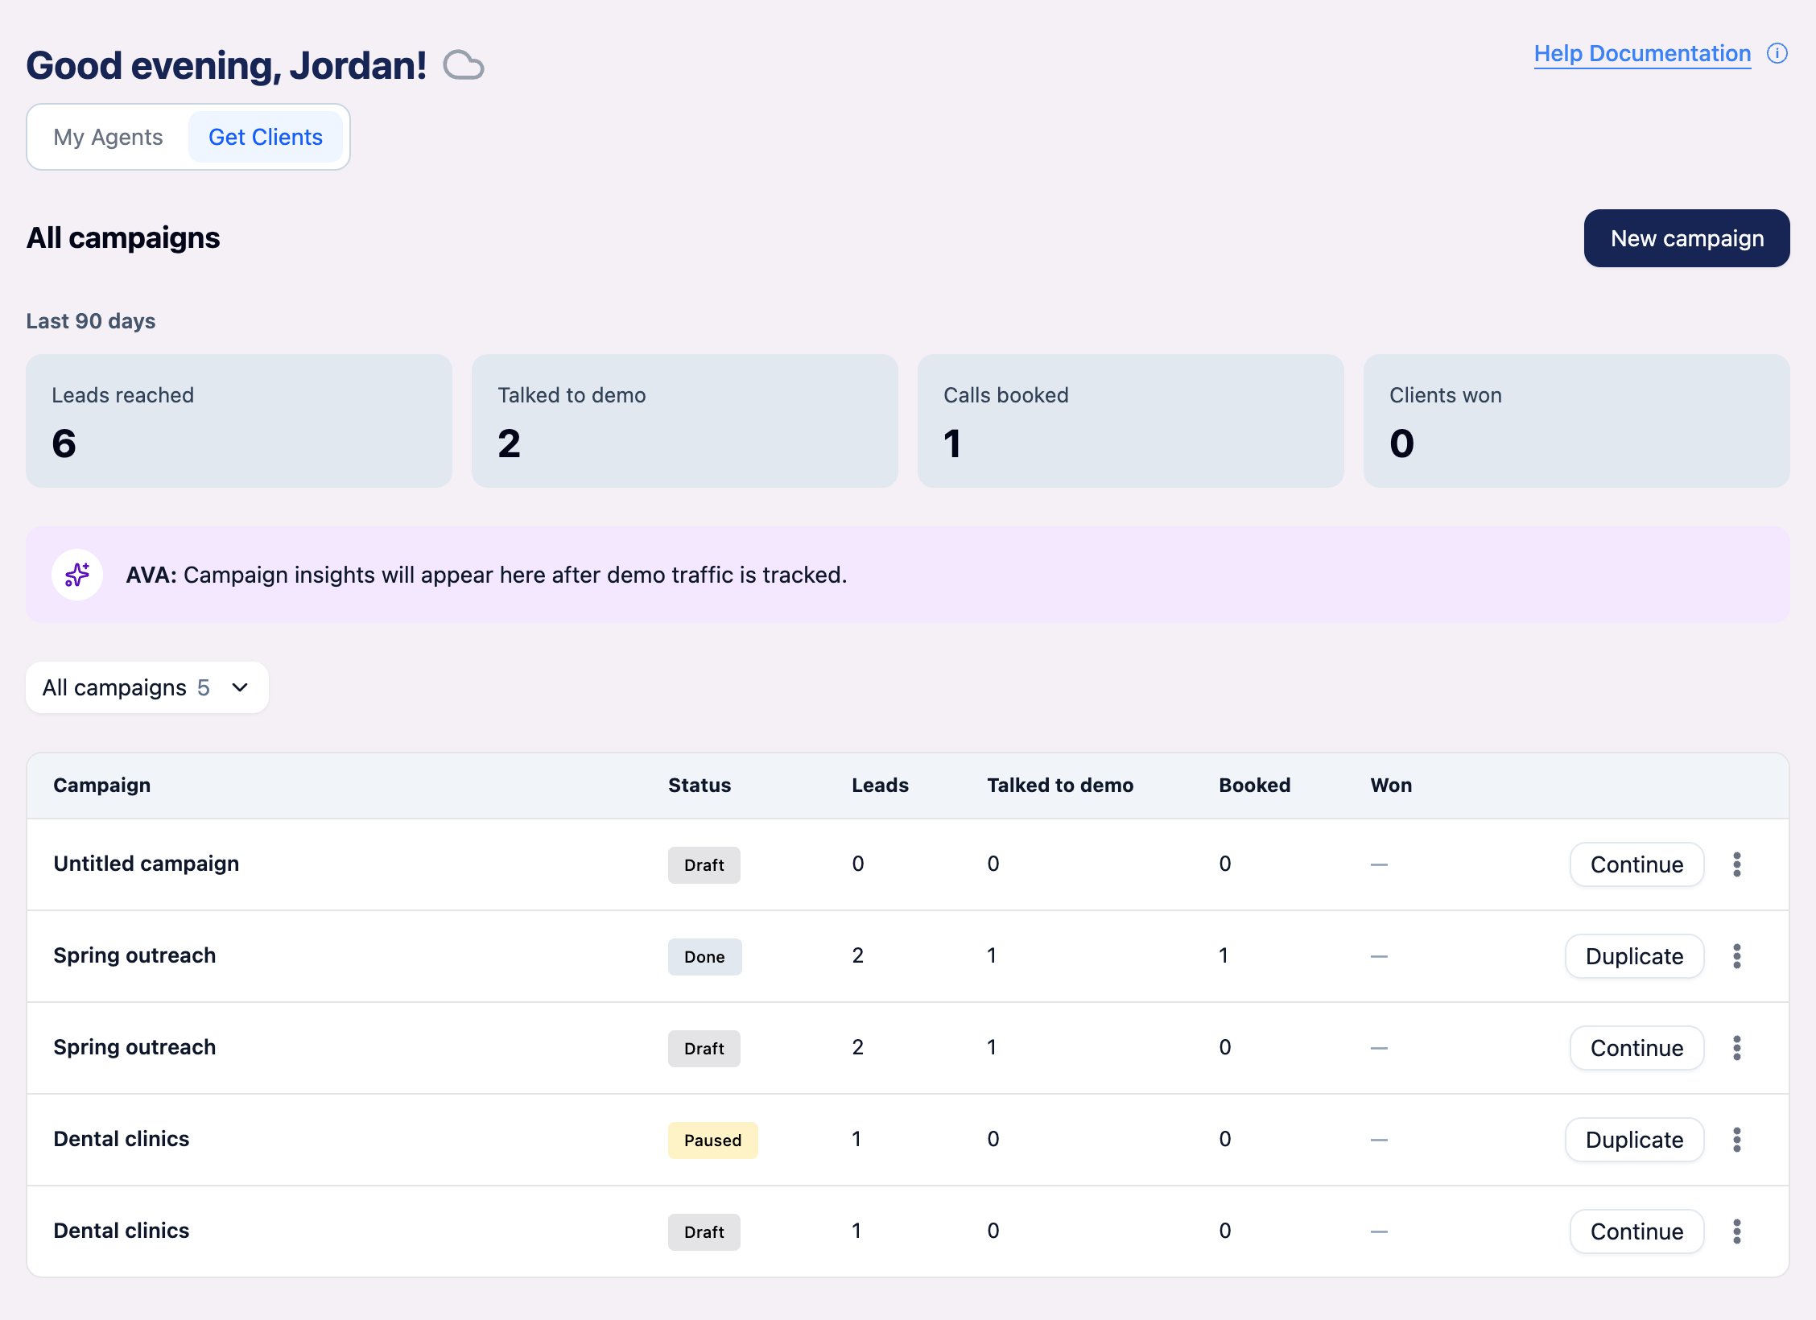Image resolution: width=1816 pixels, height=1320 pixels.
Task: Open the three-dot menu for Untitled campaign
Action: coord(1737,864)
